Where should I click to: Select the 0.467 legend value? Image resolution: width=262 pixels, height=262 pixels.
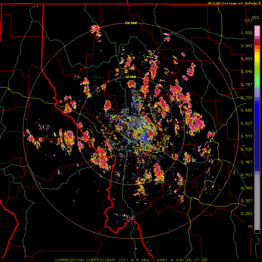[247, 162]
